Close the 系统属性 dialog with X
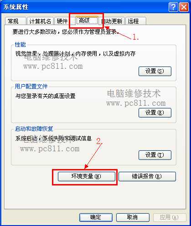The height and width of the screenshot is (226, 191). tap(184, 7)
